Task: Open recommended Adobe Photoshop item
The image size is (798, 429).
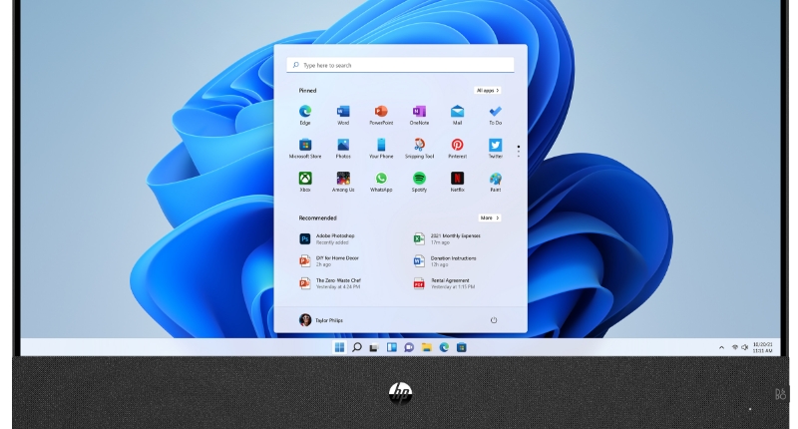Action: coord(327,238)
